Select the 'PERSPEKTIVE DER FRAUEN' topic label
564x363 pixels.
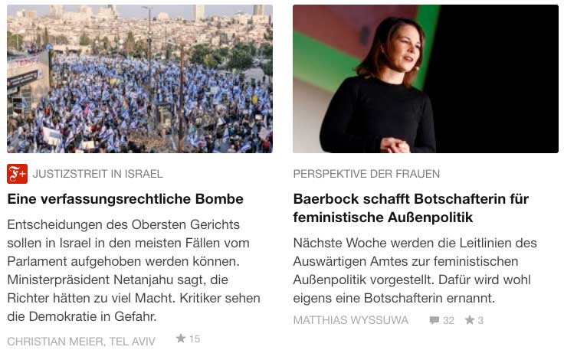point(366,174)
